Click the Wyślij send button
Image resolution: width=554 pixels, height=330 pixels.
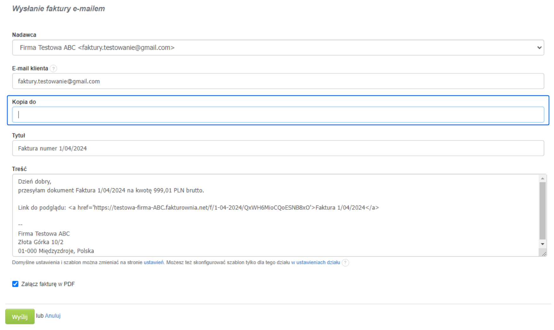(20, 316)
